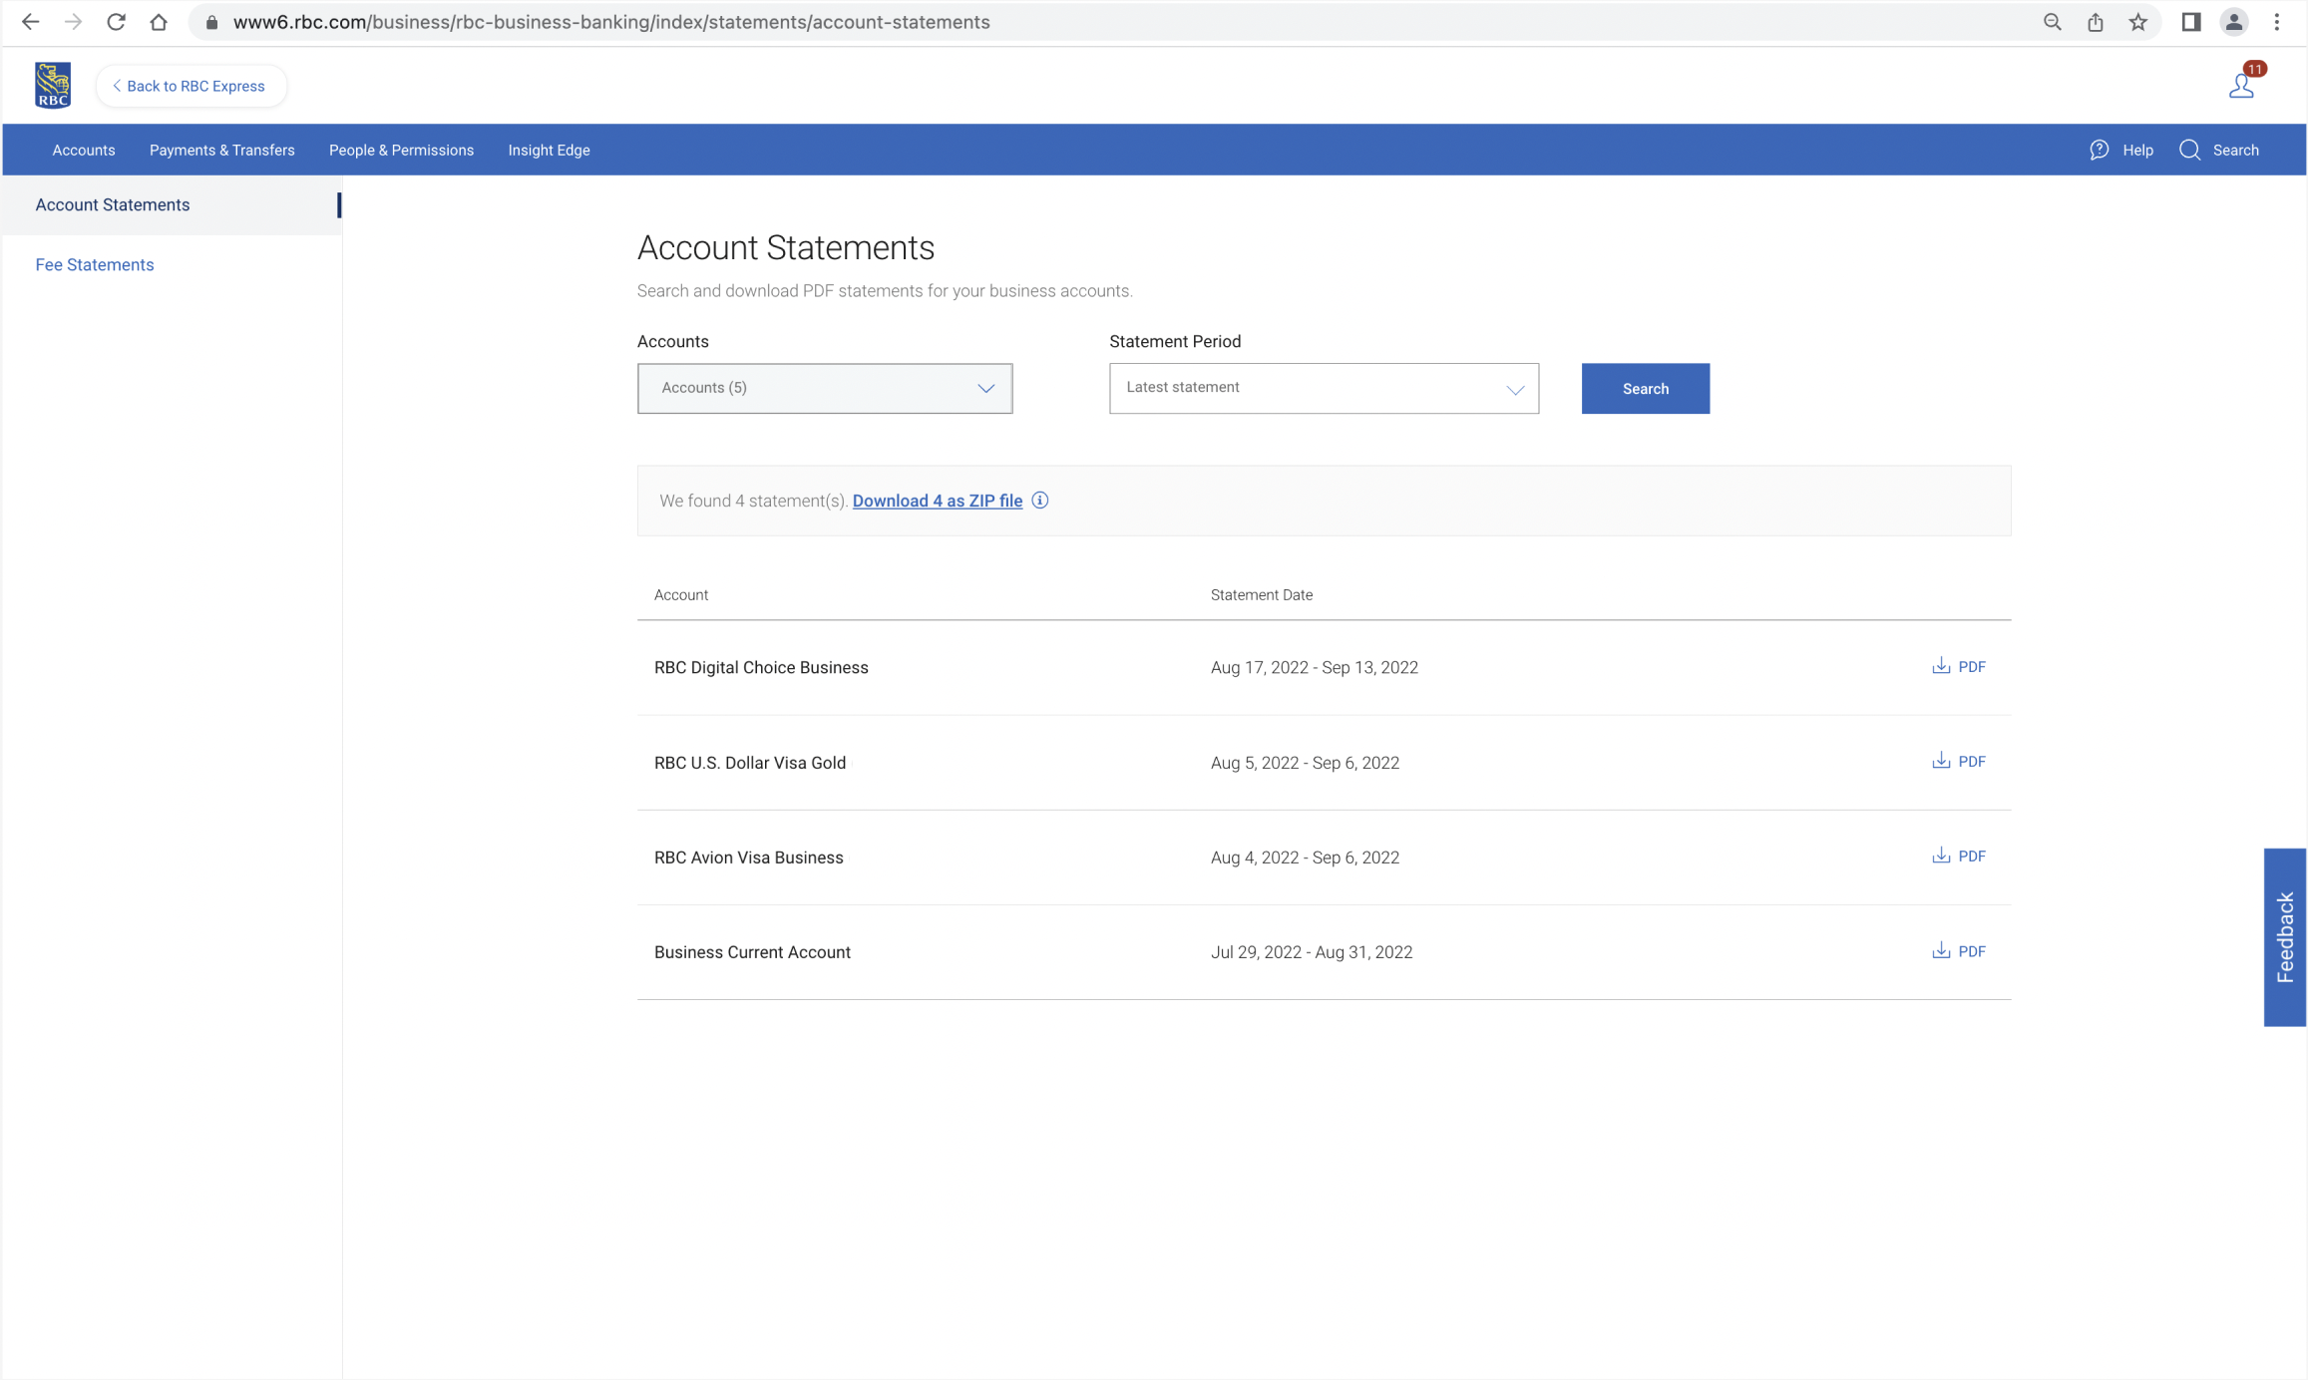Viewport: 2308px width, 1380px height.
Task: Open the Feedback side tab
Action: 2284,936
